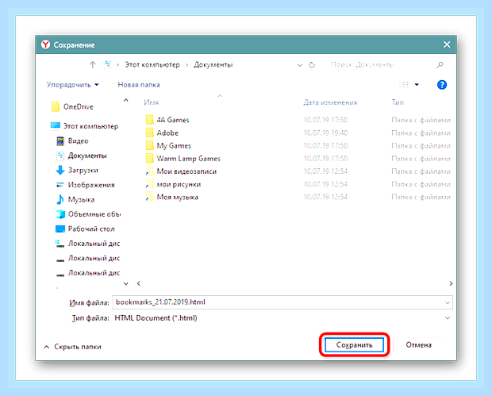Select Adobe modified date 10.07.19 19:40
492x396 pixels.
coord(325,133)
